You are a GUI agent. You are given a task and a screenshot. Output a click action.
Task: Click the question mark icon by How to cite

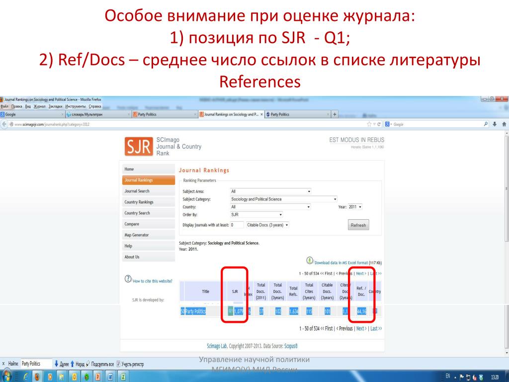pyautogui.click(x=128, y=279)
